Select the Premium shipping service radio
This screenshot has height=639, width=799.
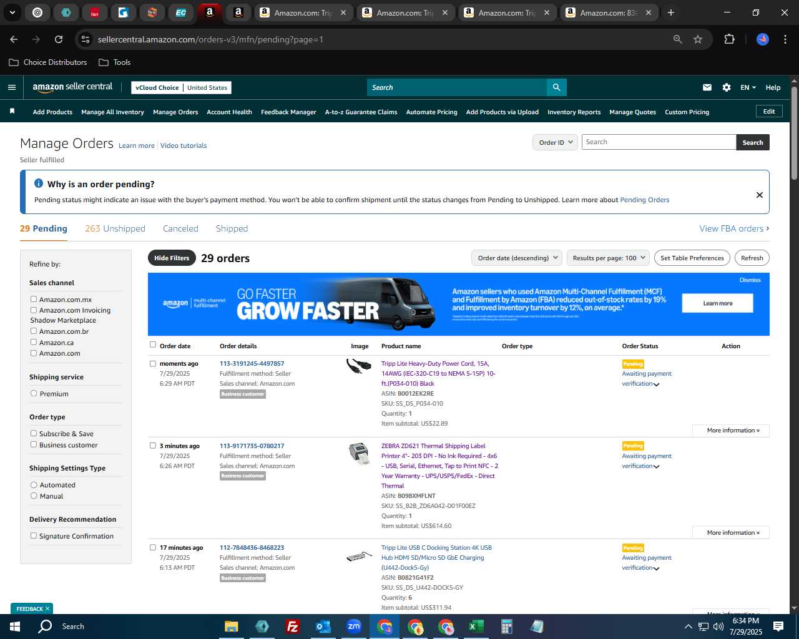pyautogui.click(x=34, y=394)
